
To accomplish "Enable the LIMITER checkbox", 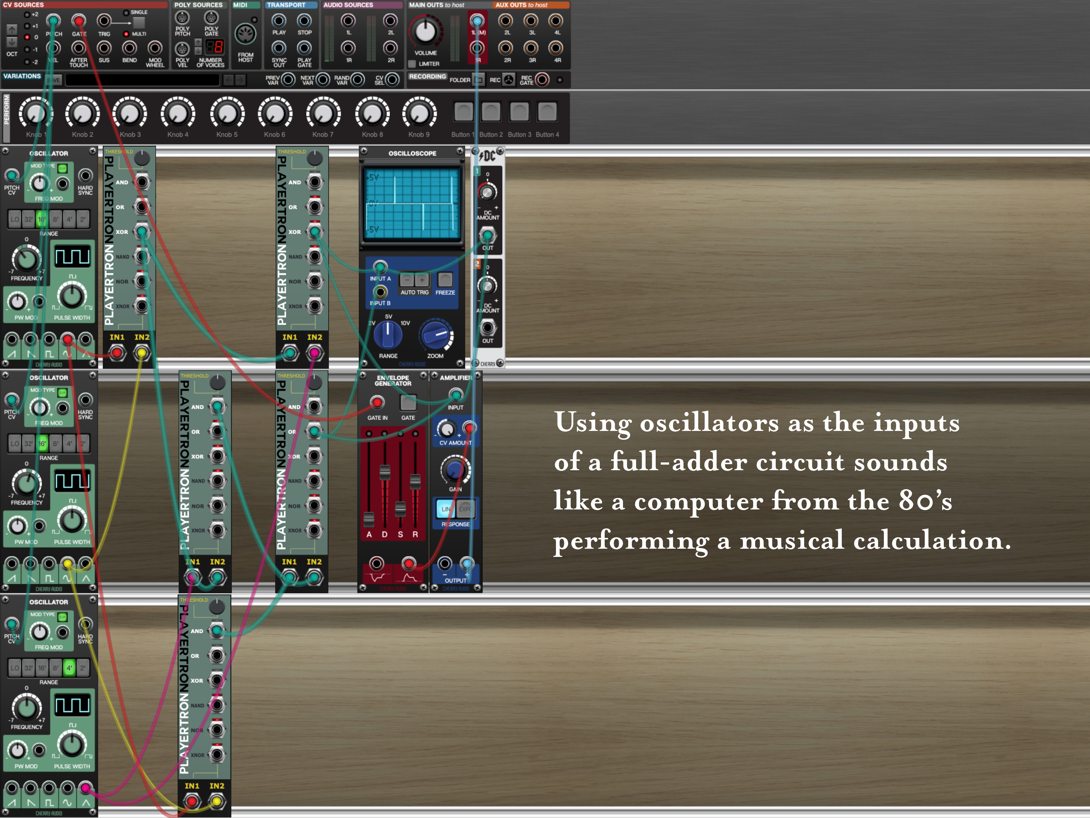I will coord(412,63).
